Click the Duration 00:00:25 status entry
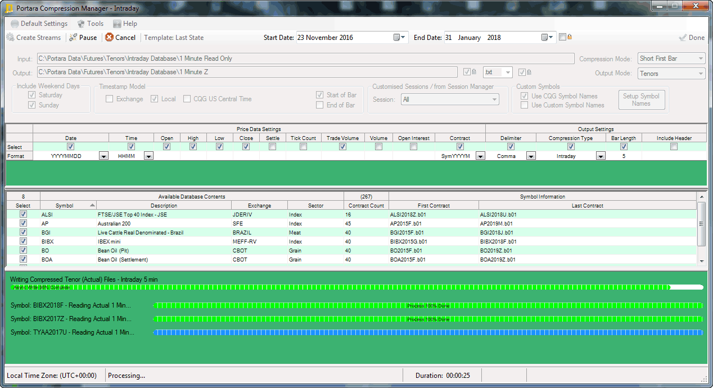Image resolution: width=713 pixels, height=388 pixels. (x=443, y=376)
